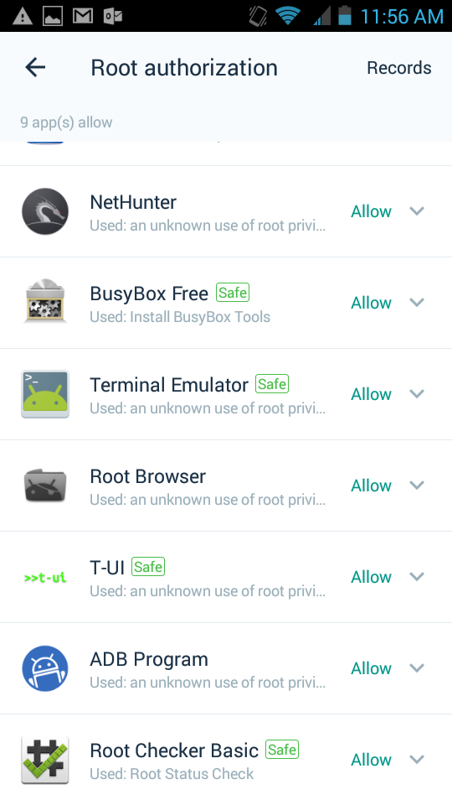
Task: Open the ADB Program Allow dropdown arrow
Action: [417, 668]
